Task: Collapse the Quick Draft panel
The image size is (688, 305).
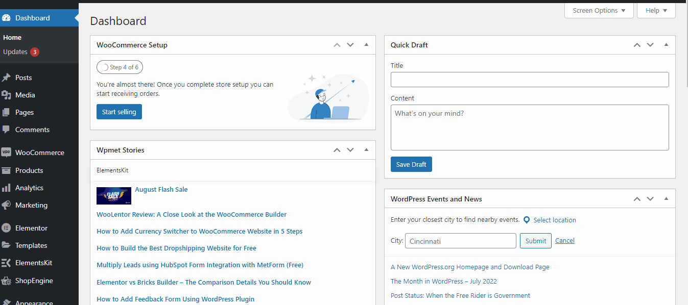Action: (666, 45)
